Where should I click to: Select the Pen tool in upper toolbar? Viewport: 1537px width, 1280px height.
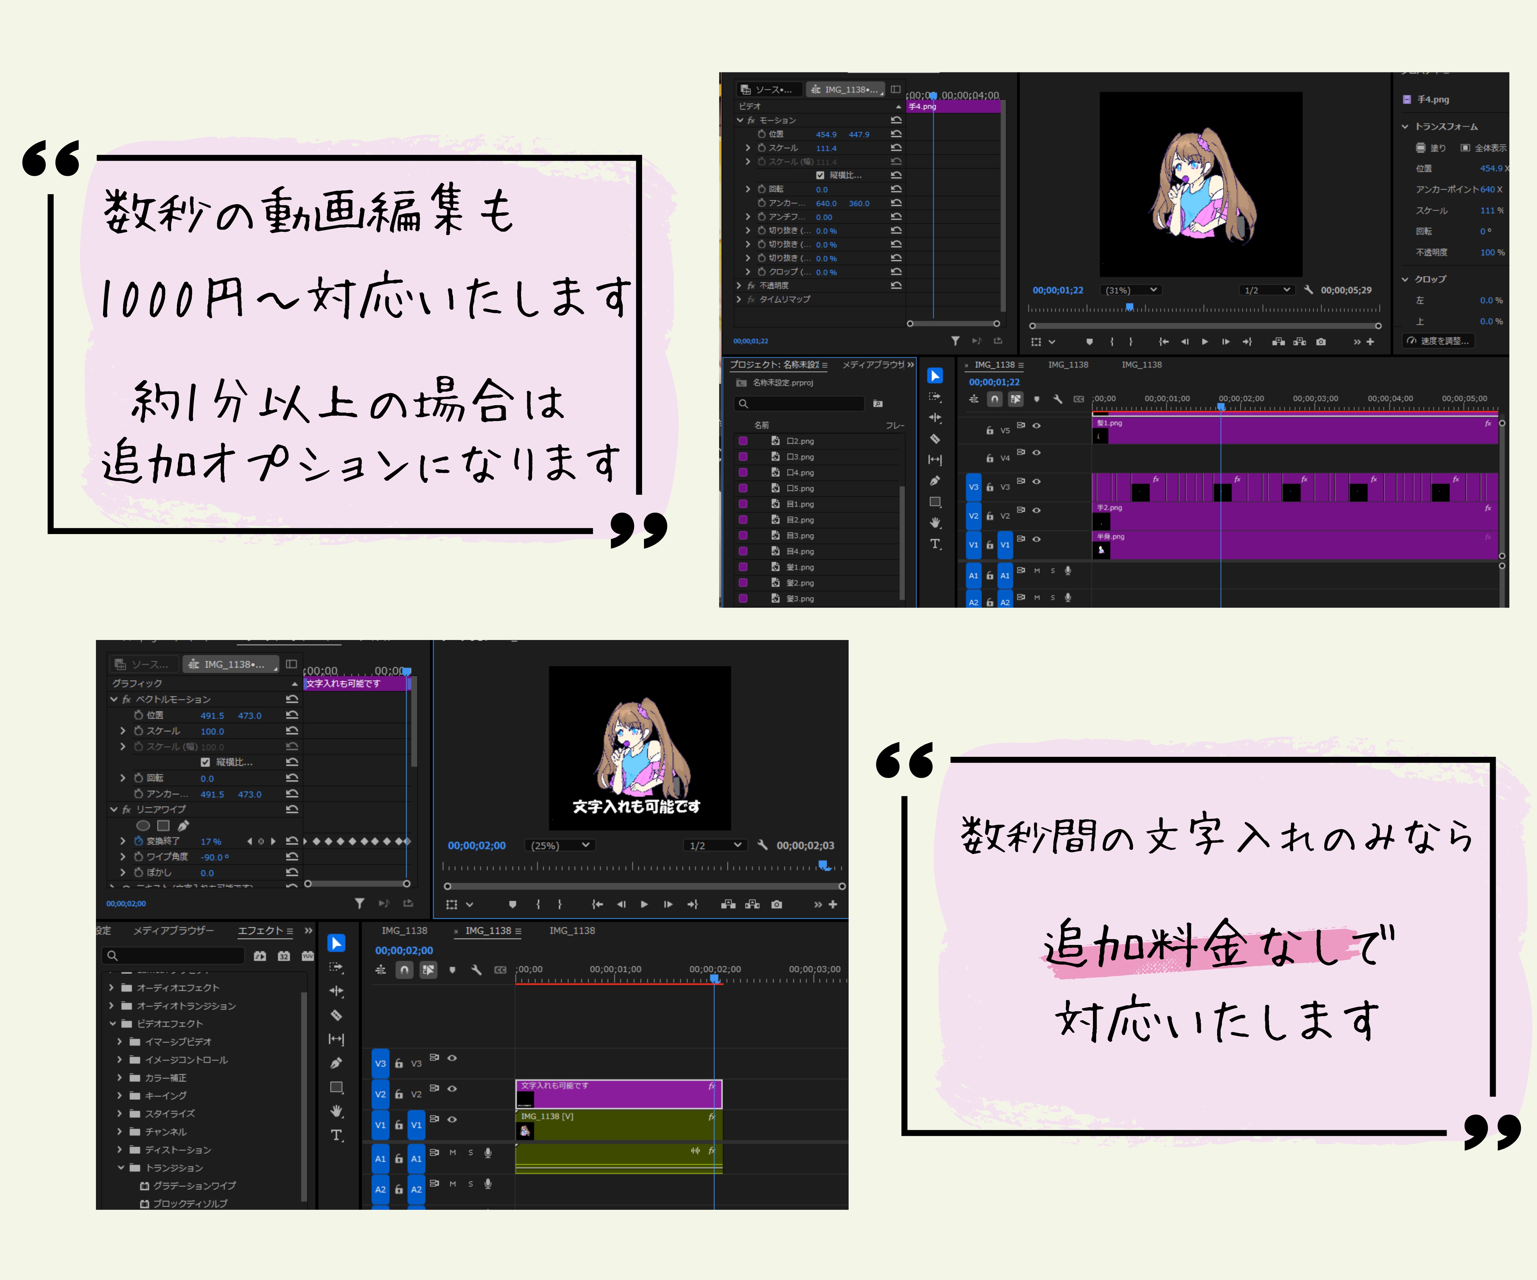point(935,481)
